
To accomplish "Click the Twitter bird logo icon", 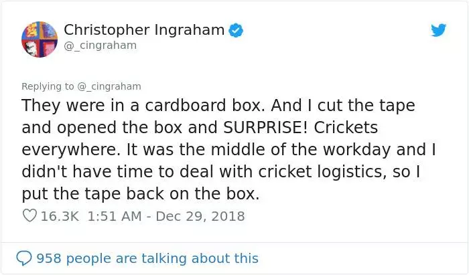I will click(438, 30).
